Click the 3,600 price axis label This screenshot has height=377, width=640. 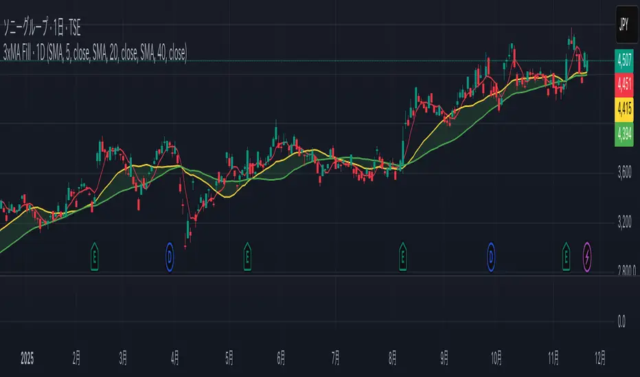click(x=624, y=173)
